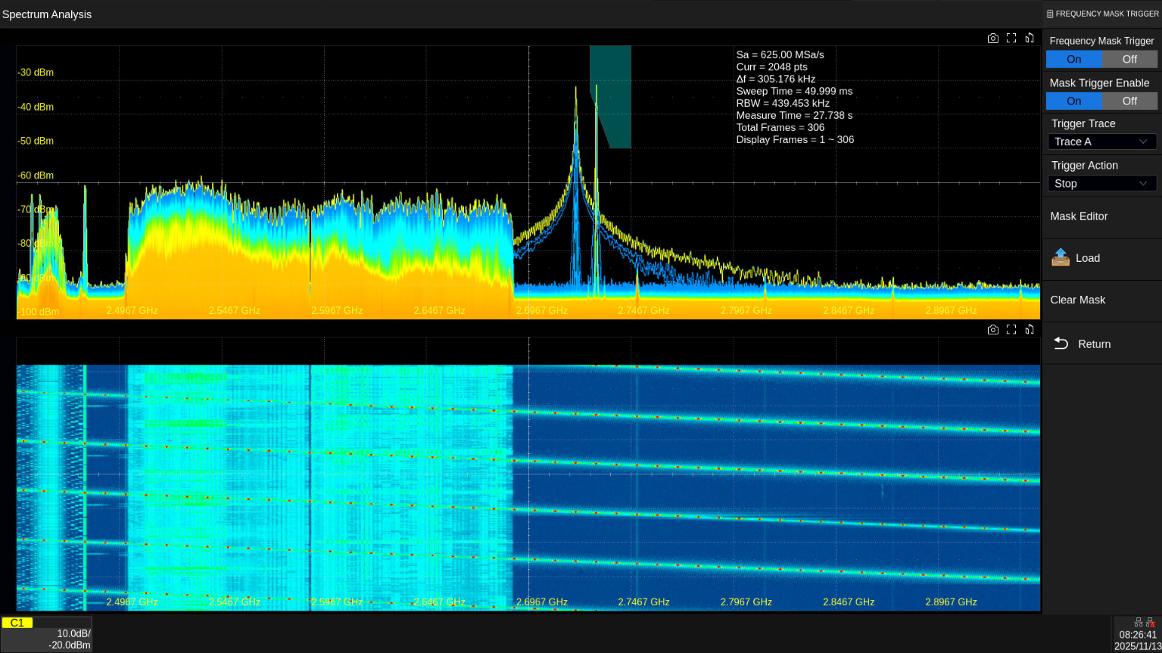Click the camera snapshot icon above the spectrum plot
Viewport: 1162px width, 653px height.
click(992, 39)
